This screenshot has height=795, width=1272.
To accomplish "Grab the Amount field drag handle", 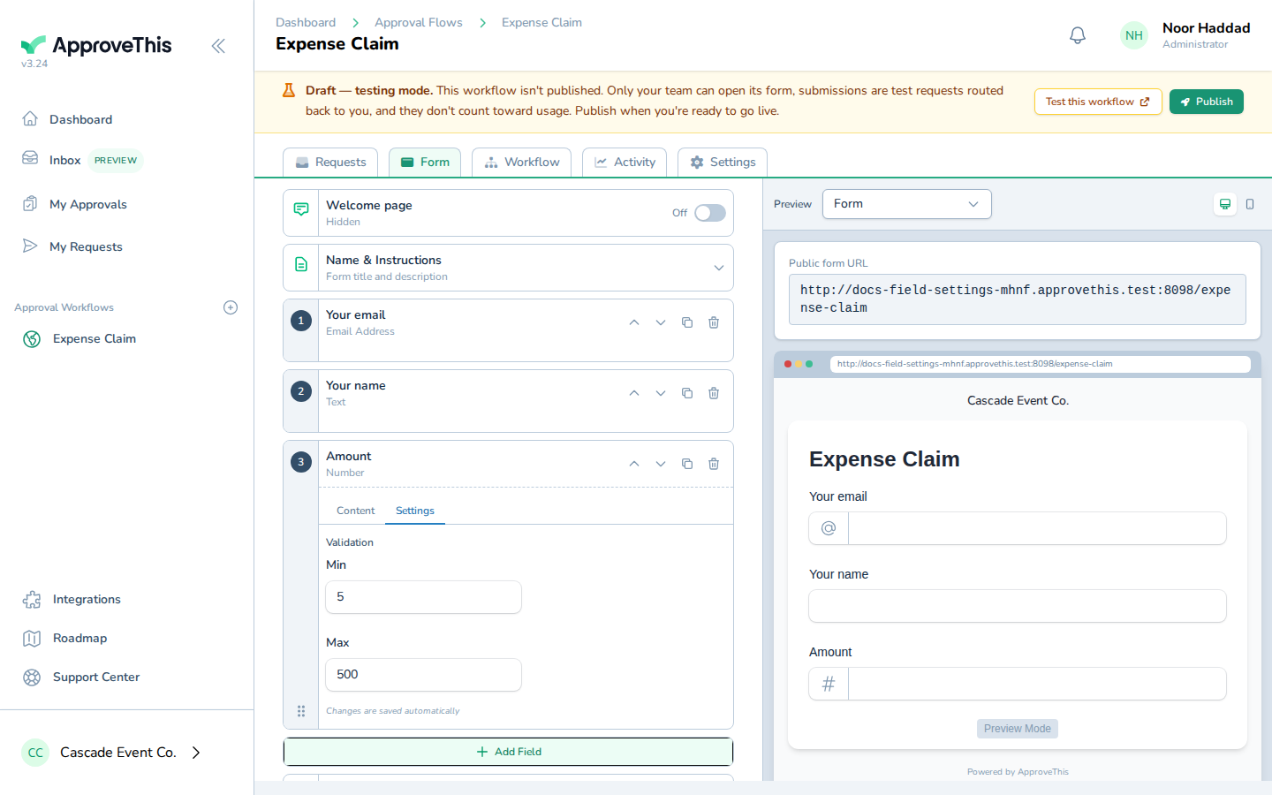I will 301,711.
